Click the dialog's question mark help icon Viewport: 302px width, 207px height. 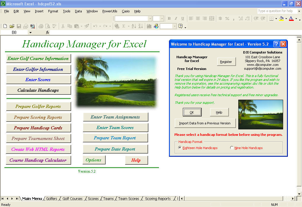(276, 44)
